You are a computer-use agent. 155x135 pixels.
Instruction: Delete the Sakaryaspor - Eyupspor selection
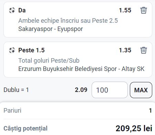pos(144,10)
